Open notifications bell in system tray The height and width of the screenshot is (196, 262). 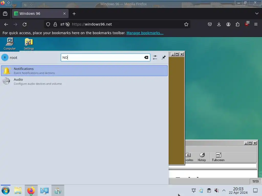click(x=194, y=190)
